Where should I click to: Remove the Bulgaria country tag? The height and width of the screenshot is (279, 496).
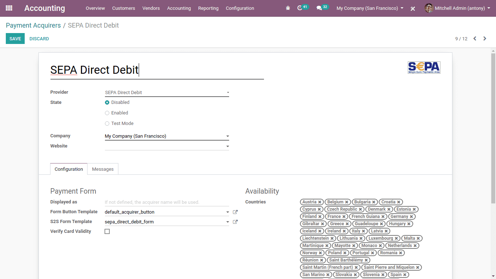pyautogui.click(x=374, y=202)
